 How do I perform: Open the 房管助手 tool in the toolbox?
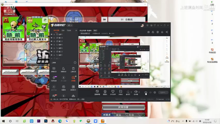pyautogui.click(x=64, y=70)
